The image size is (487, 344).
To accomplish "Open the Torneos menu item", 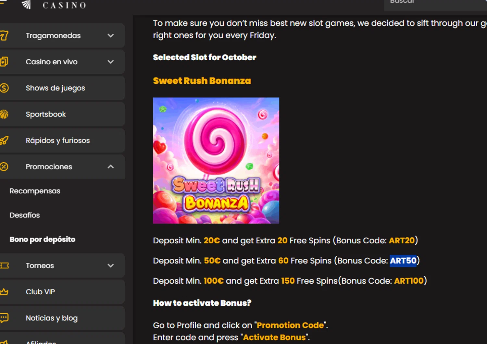I will point(62,265).
